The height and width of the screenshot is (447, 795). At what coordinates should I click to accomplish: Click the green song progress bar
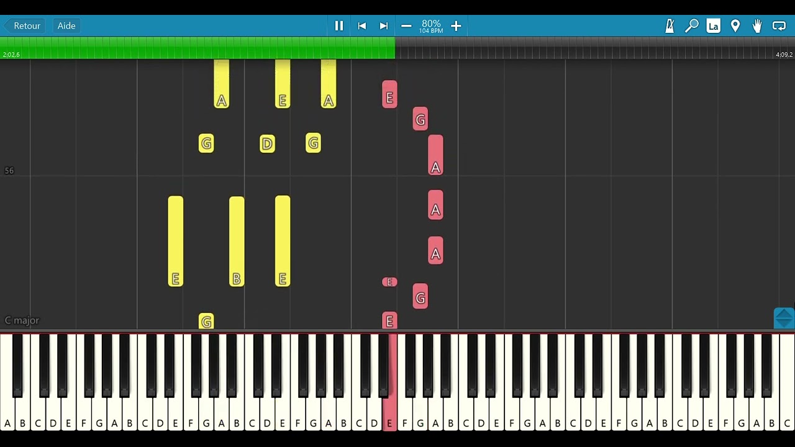coord(198,48)
